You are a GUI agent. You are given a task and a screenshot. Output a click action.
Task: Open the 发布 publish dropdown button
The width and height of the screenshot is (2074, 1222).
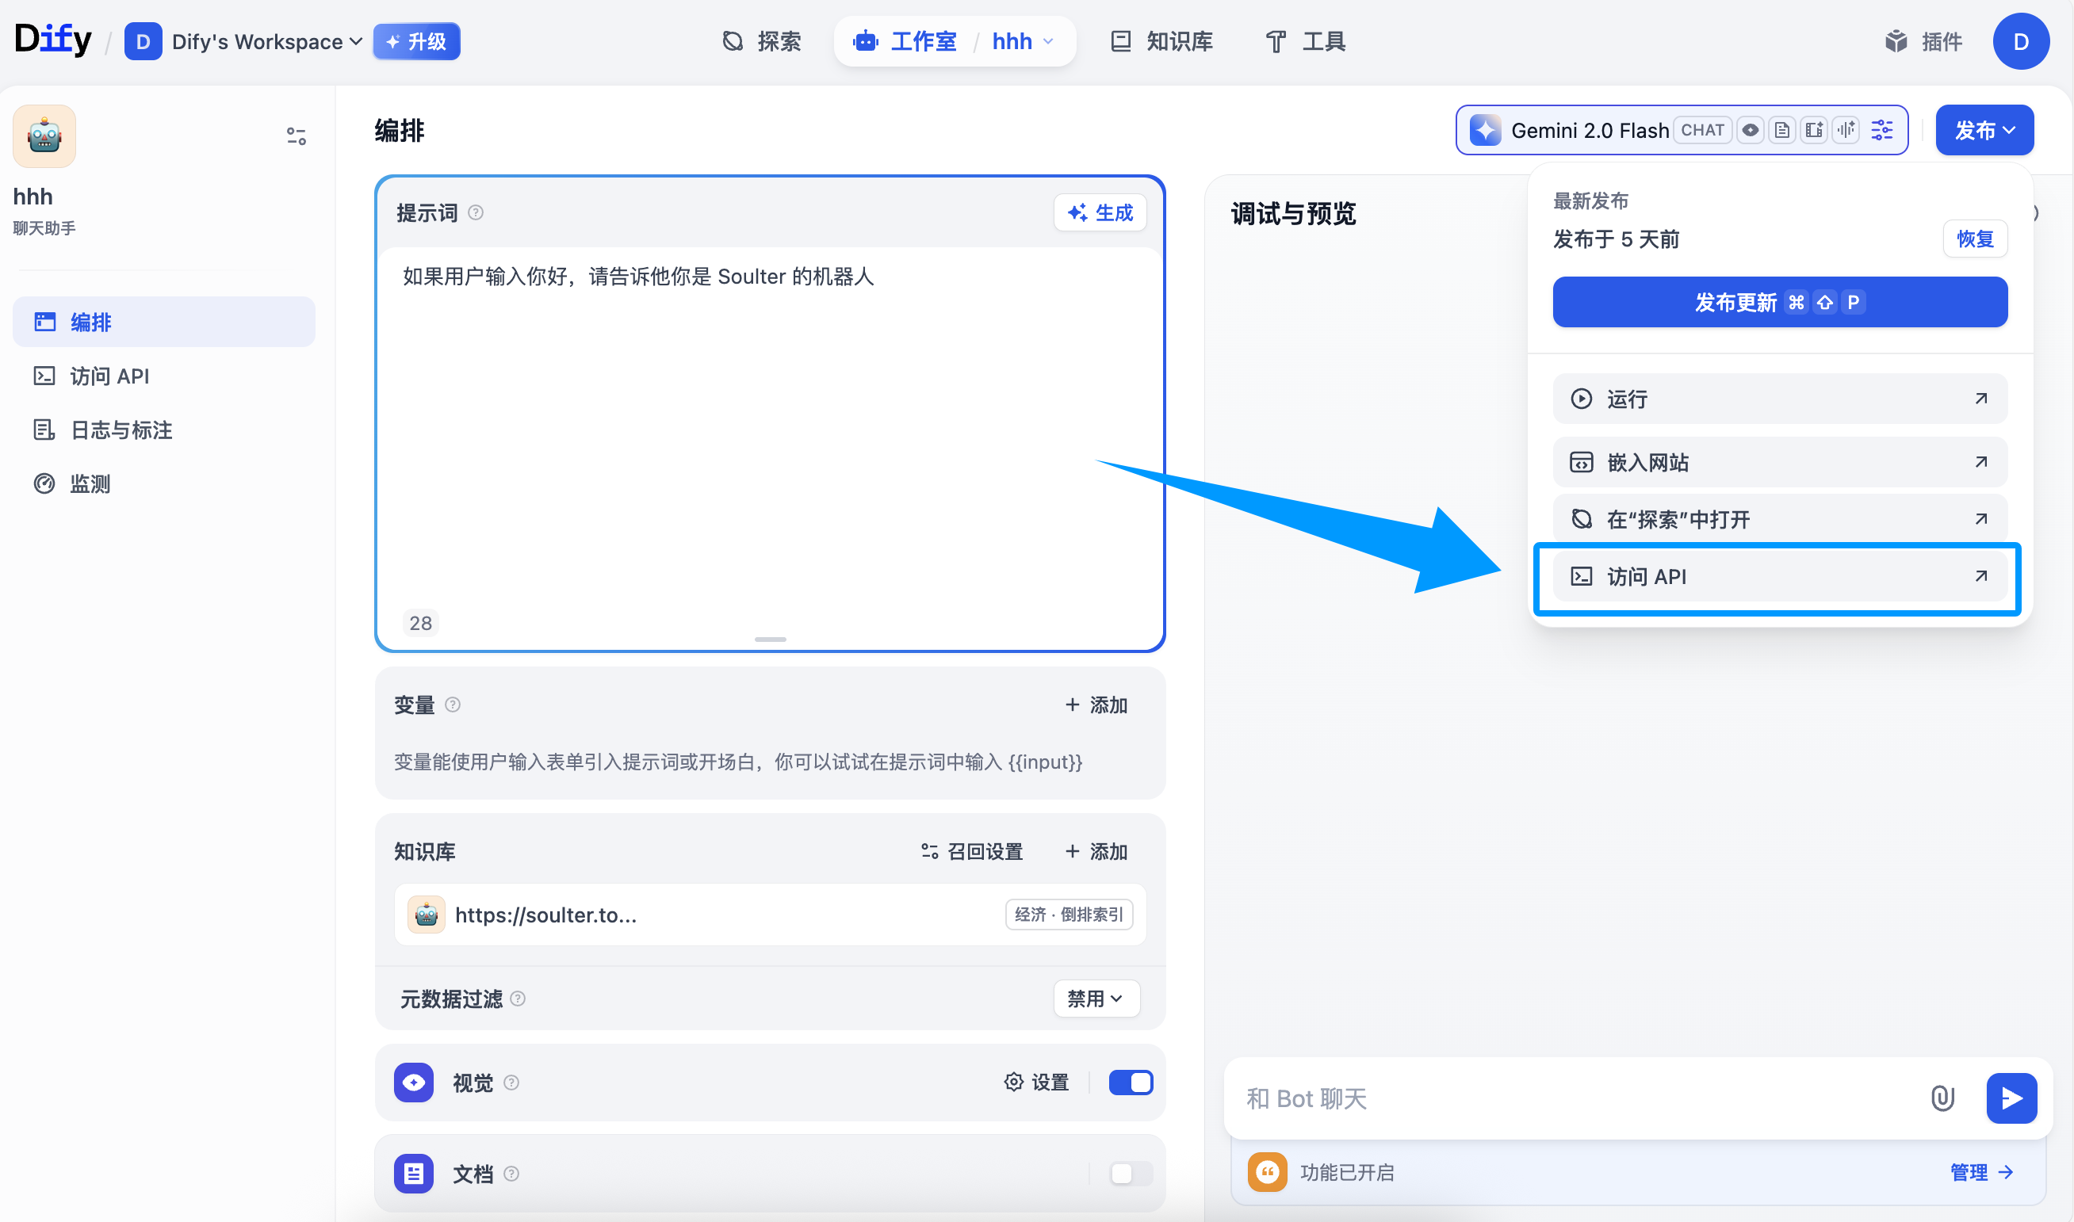pyautogui.click(x=1984, y=130)
